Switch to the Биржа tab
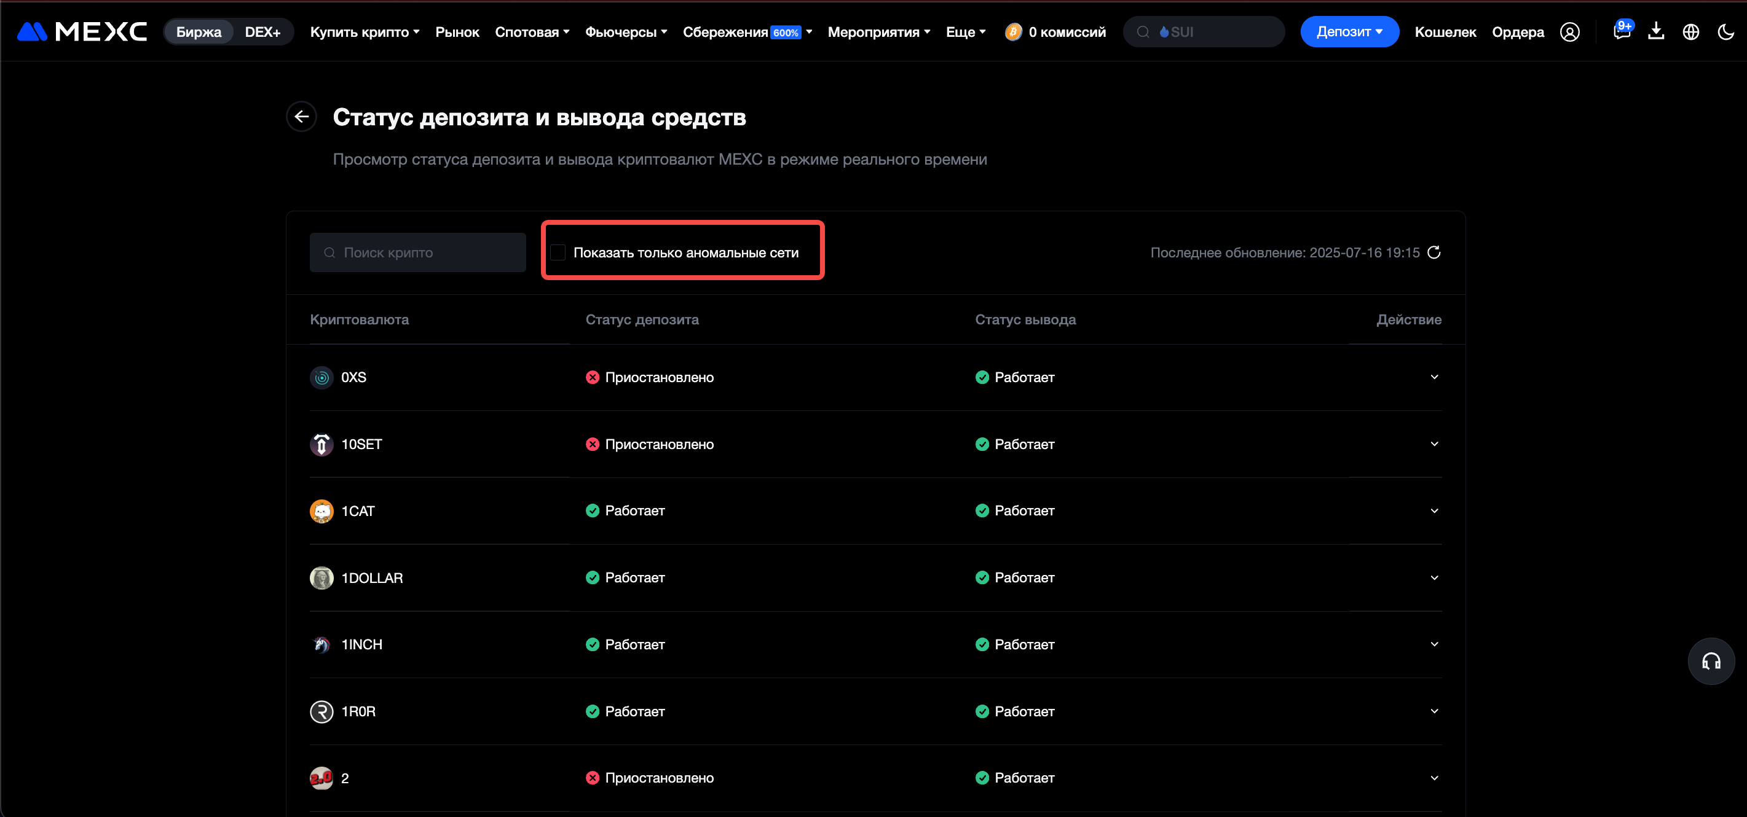Screen dimensions: 1747x817 [x=199, y=32]
